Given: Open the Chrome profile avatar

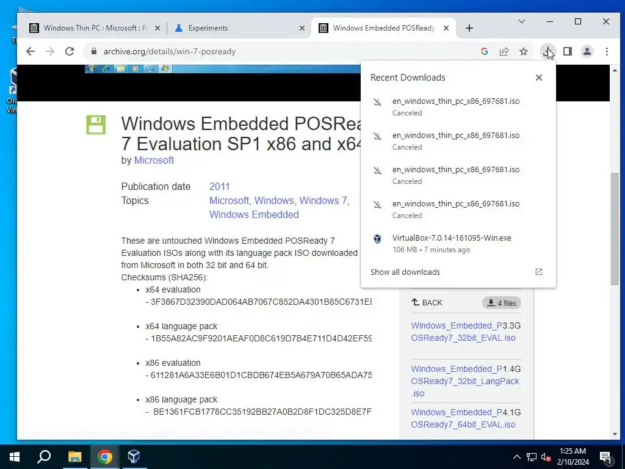Looking at the screenshot, I should tap(587, 51).
